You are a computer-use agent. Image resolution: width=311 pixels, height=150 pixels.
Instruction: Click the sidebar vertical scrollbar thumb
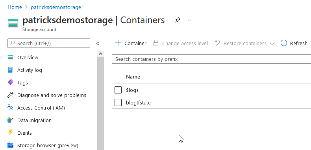(100, 104)
